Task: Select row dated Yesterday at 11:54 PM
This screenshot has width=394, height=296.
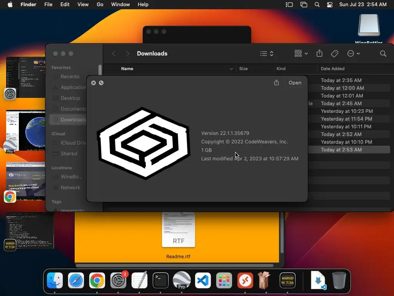Action: (x=349, y=119)
